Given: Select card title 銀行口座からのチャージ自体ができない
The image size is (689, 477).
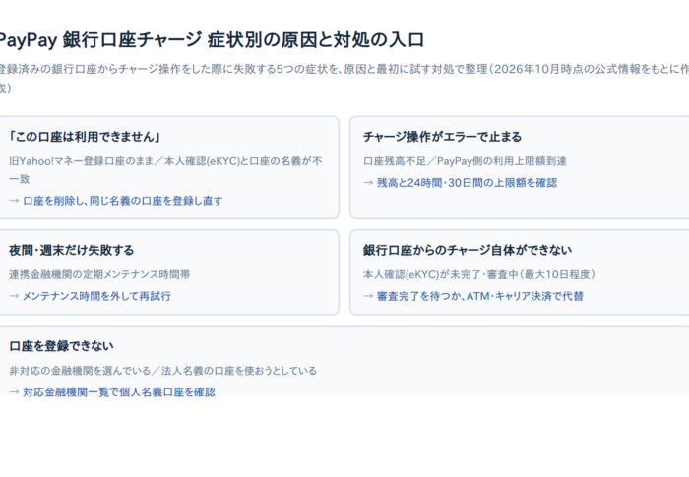Looking at the screenshot, I should 468,250.
